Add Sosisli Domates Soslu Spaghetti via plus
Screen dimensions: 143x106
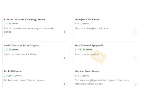pos(64,58)
